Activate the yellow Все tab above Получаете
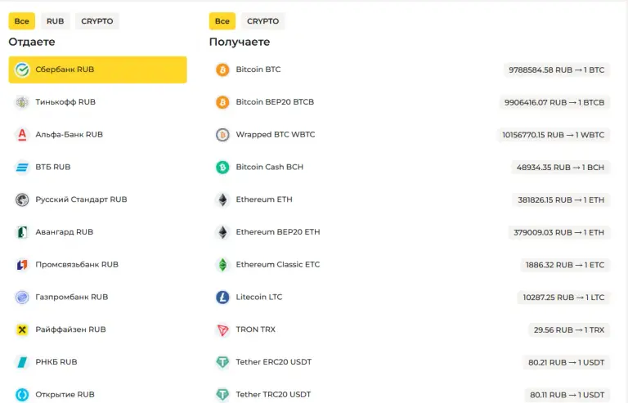Screen dimensions: 628x403 coord(222,21)
